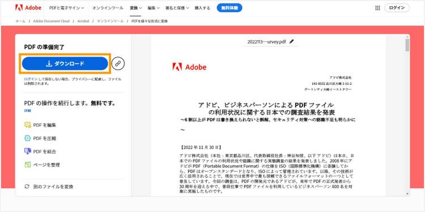This screenshot has height=212, width=425.
Task: Click 別のファイルを変換 link
Action: [53, 187]
